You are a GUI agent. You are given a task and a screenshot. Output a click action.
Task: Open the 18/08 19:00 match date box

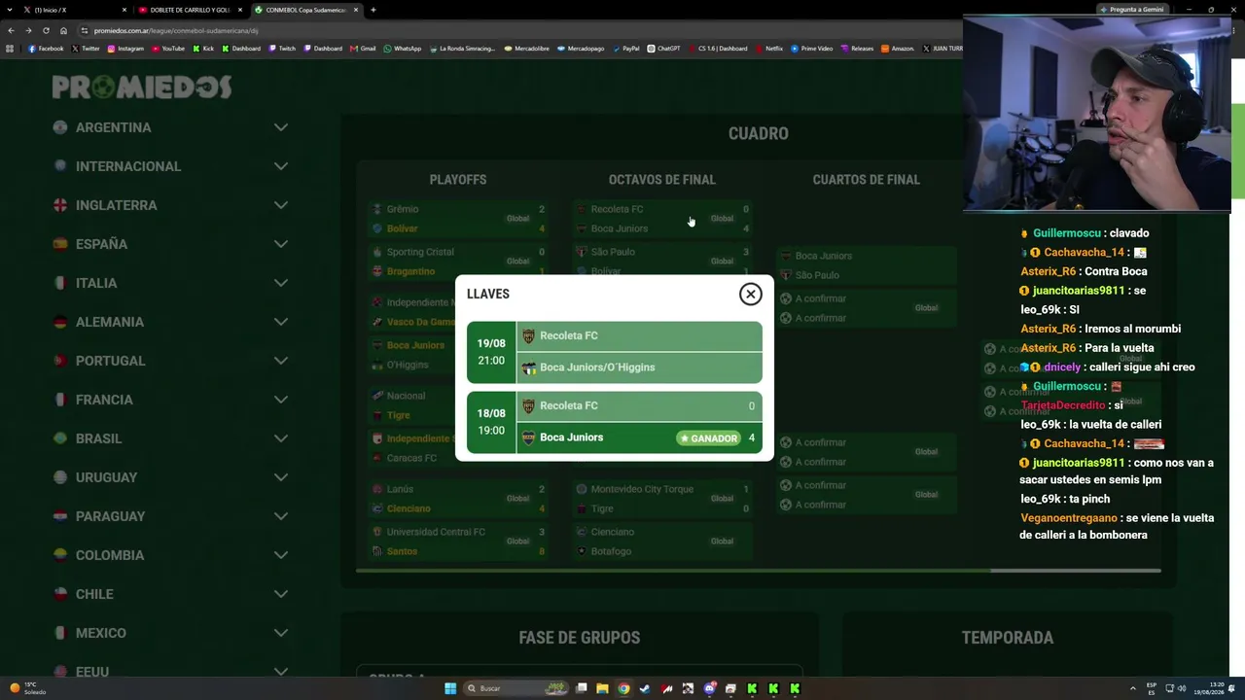491,422
